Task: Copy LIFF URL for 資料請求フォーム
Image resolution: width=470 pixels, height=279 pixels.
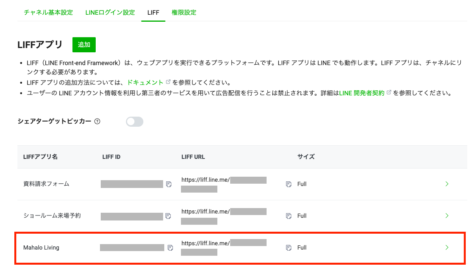Action: (x=288, y=184)
